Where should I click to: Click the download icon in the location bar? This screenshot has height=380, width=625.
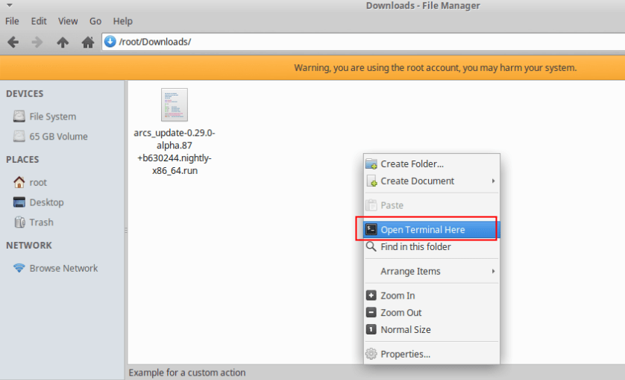(110, 42)
